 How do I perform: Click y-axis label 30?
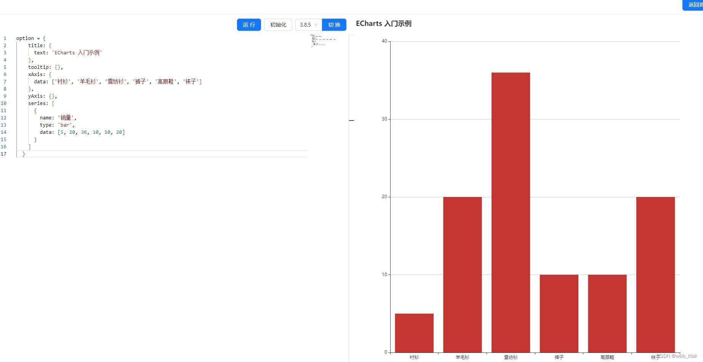point(384,119)
